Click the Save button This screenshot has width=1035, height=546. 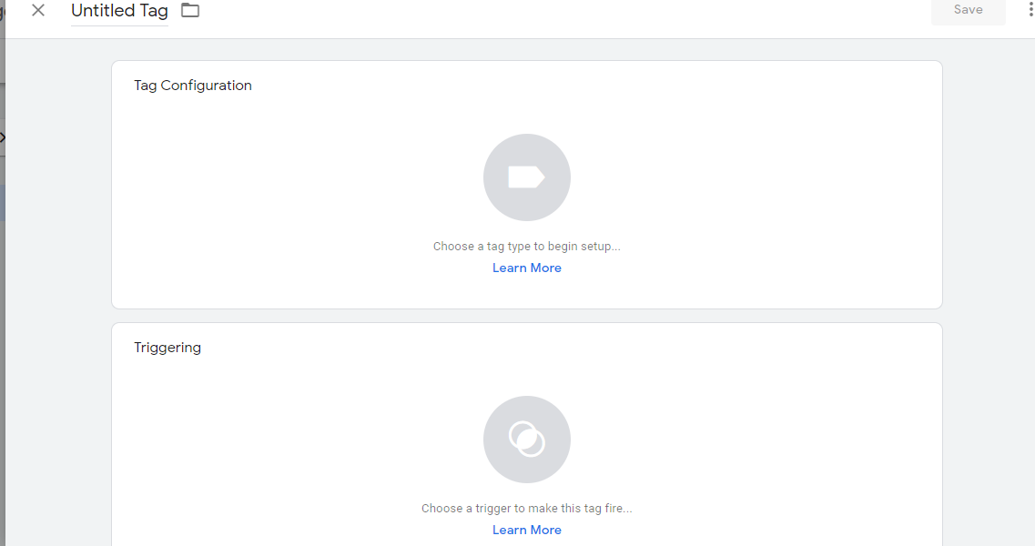coord(969,10)
